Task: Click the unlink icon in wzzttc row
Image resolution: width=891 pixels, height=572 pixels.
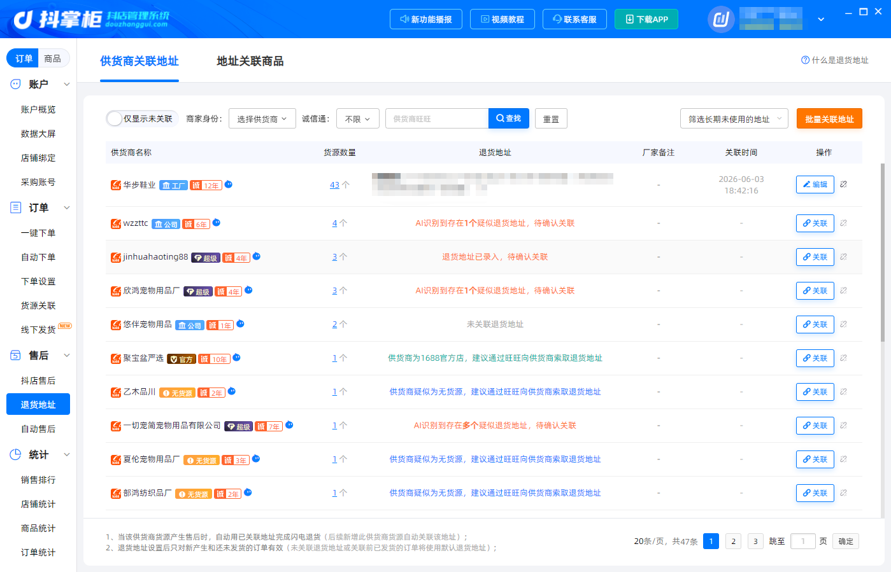Action: (x=843, y=223)
